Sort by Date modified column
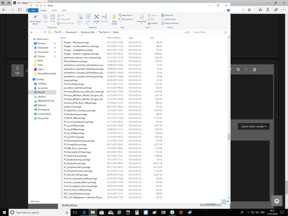 coord(117,38)
